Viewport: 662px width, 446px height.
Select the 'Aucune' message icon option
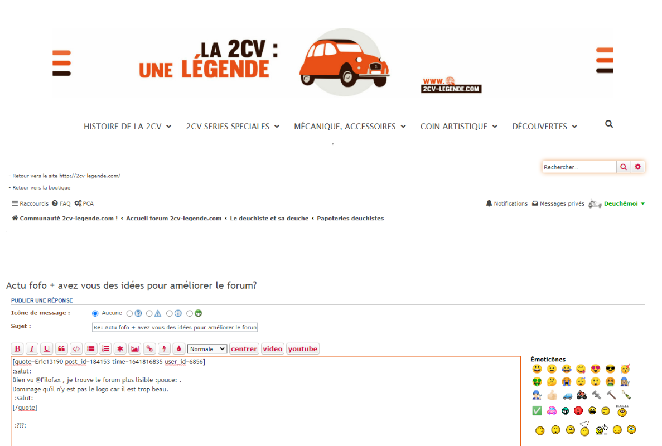95,313
